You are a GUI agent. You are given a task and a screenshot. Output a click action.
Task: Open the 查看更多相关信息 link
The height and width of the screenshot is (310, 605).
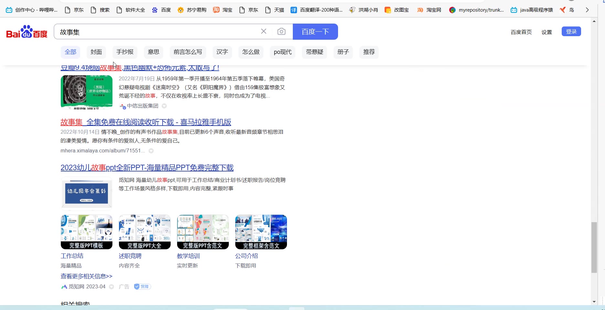tap(86, 276)
